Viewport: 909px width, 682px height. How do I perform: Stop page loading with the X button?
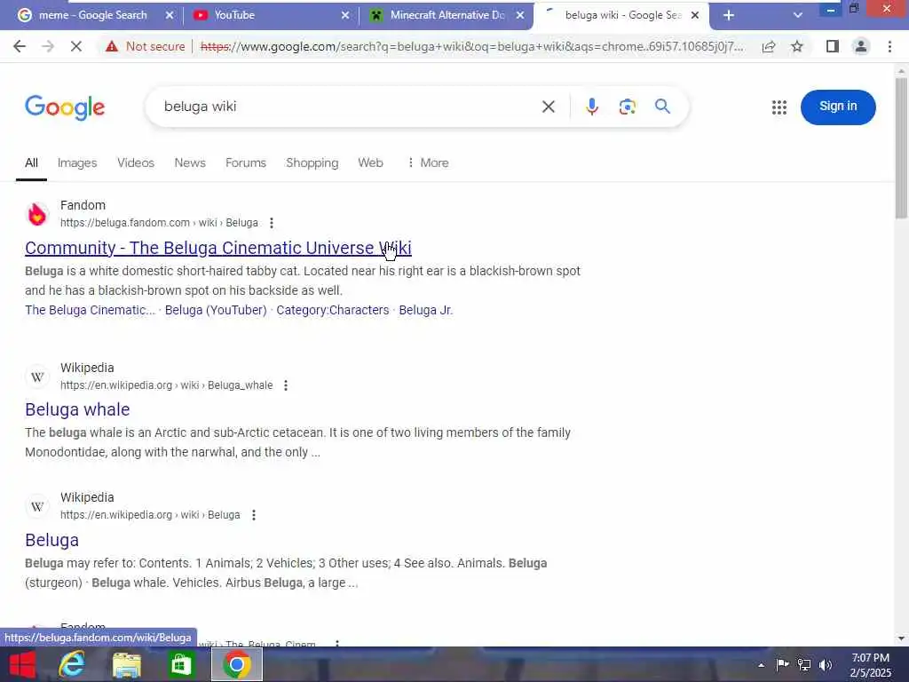tap(76, 46)
